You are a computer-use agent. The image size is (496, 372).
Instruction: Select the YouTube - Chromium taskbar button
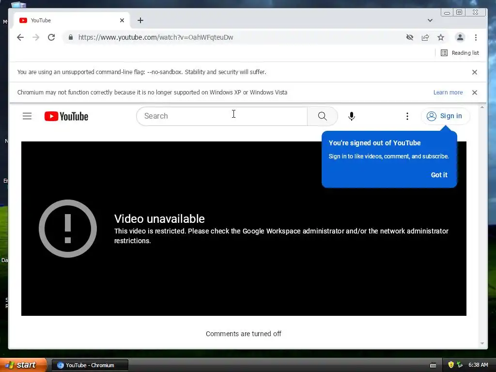90,365
